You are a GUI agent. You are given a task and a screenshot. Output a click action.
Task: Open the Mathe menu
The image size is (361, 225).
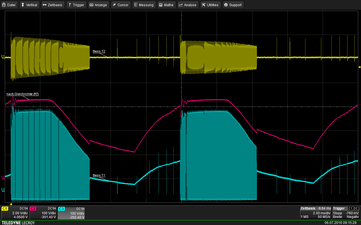point(166,5)
